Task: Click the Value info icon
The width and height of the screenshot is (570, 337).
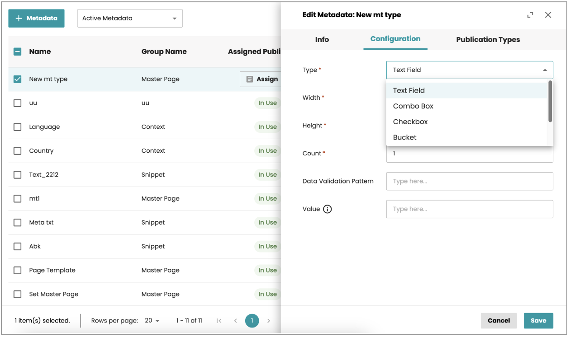Action: click(x=328, y=209)
